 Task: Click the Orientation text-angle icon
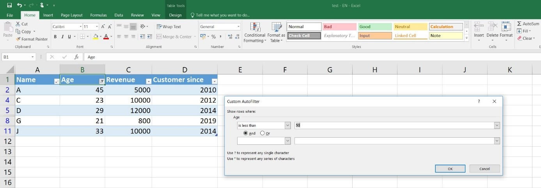point(143,27)
